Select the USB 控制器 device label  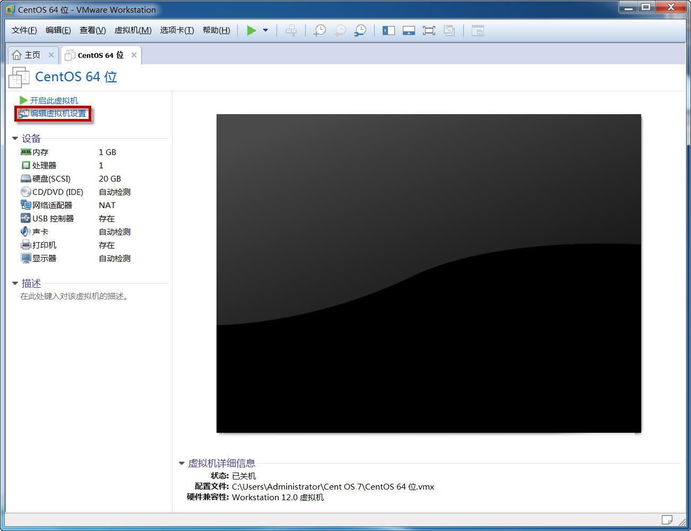tap(53, 218)
